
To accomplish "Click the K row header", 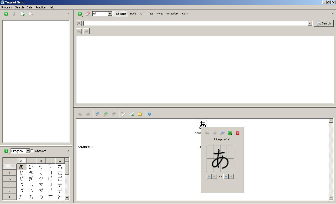I will [10, 173].
